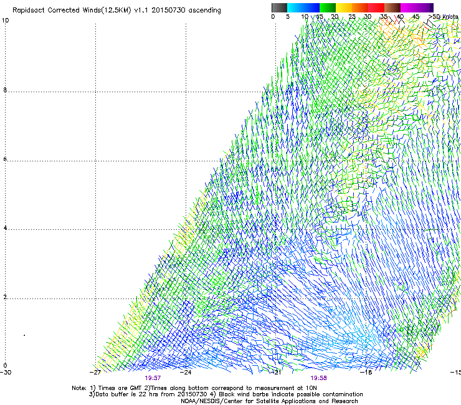Click the "30" label under the colorbar

coord(368,17)
